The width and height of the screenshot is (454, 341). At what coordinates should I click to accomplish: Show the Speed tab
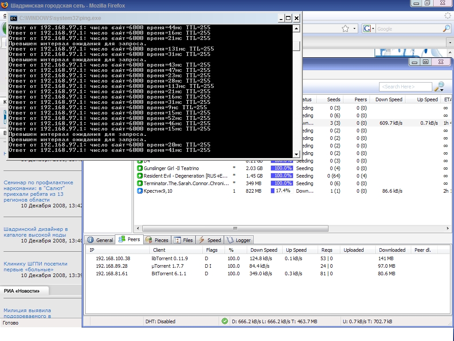tap(210, 240)
